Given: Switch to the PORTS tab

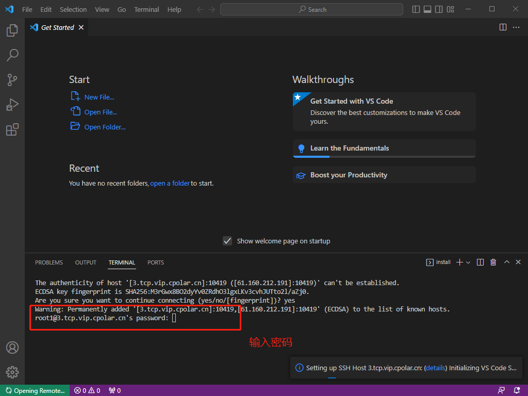Looking at the screenshot, I should pyautogui.click(x=155, y=262).
